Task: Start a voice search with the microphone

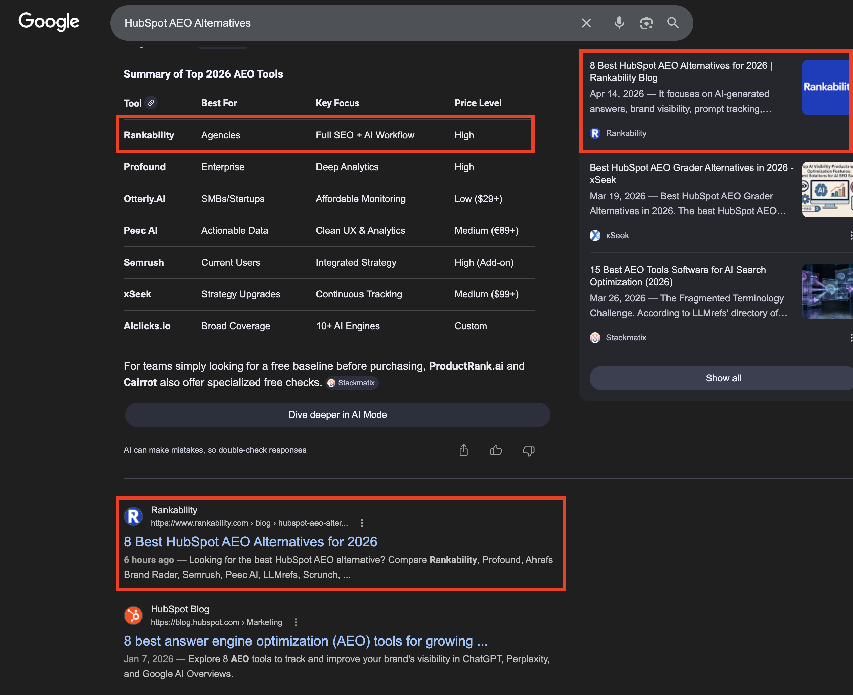Action: coord(619,23)
